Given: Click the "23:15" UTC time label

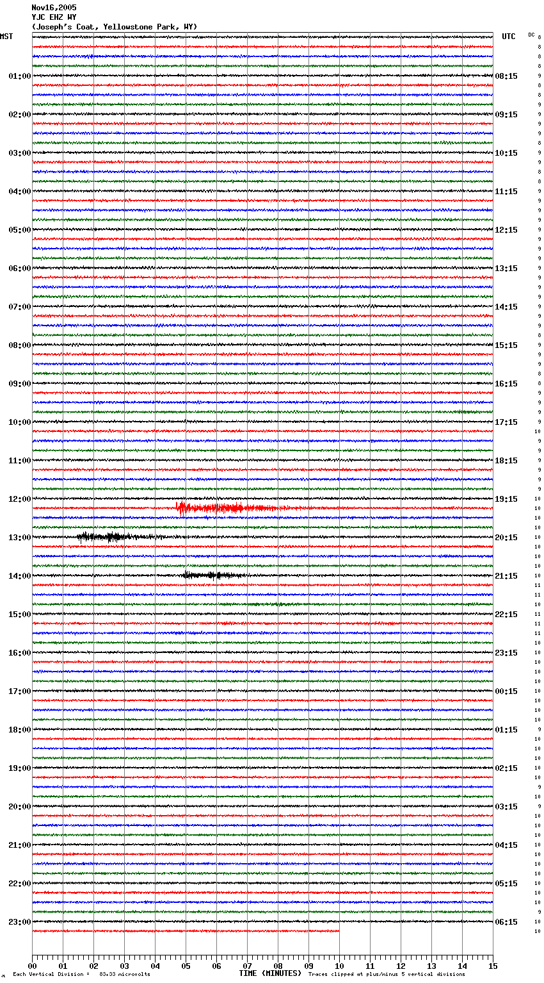Looking at the screenshot, I should click(x=506, y=653).
